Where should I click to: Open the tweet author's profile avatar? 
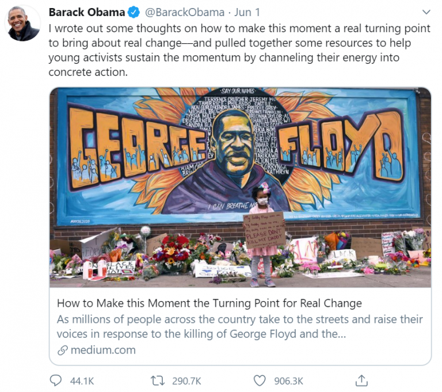pos(23,24)
